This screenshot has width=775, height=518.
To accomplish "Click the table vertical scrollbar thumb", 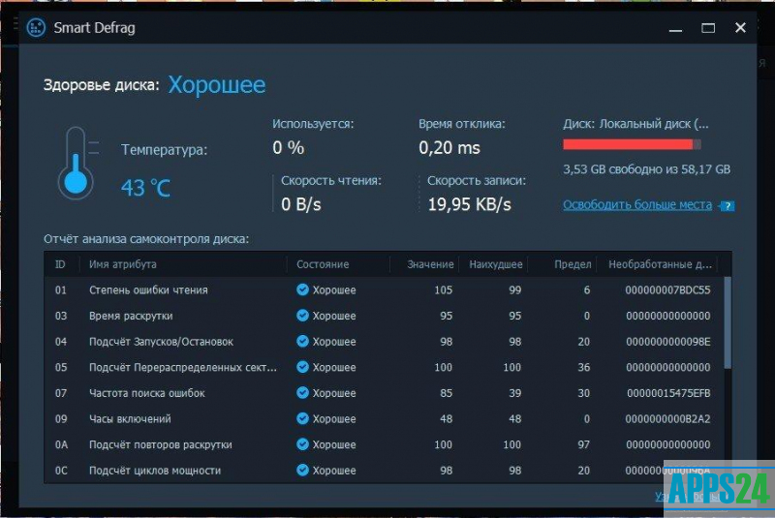I will click(x=728, y=322).
